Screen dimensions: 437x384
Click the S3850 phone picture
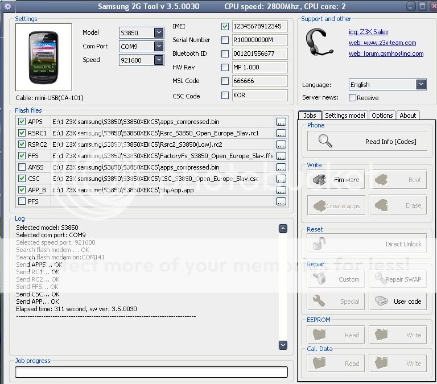[x=43, y=57]
